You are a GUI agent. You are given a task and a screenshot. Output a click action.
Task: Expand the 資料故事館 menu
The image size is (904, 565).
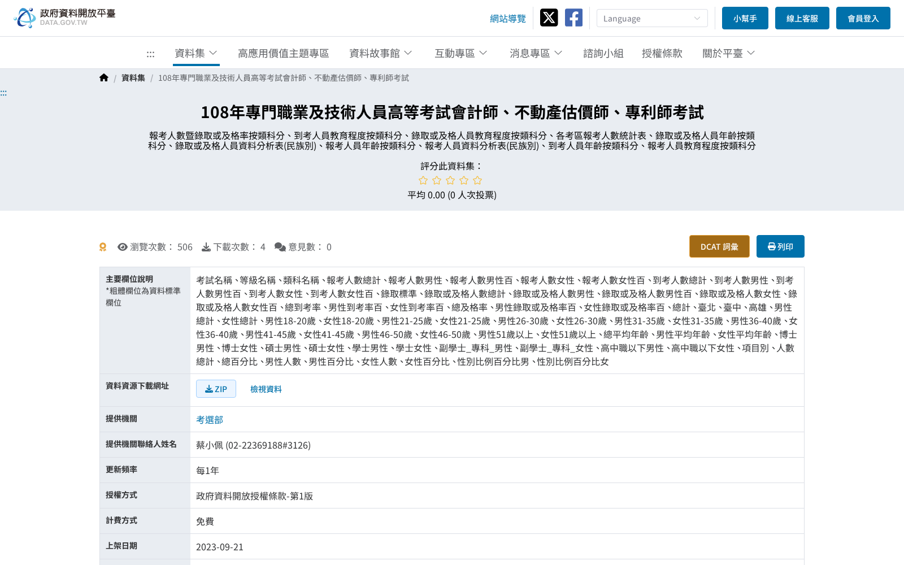pos(381,53)
